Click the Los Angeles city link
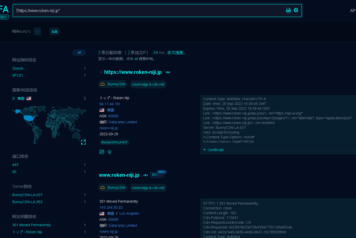The image size is (356, 238). point(129,213)
